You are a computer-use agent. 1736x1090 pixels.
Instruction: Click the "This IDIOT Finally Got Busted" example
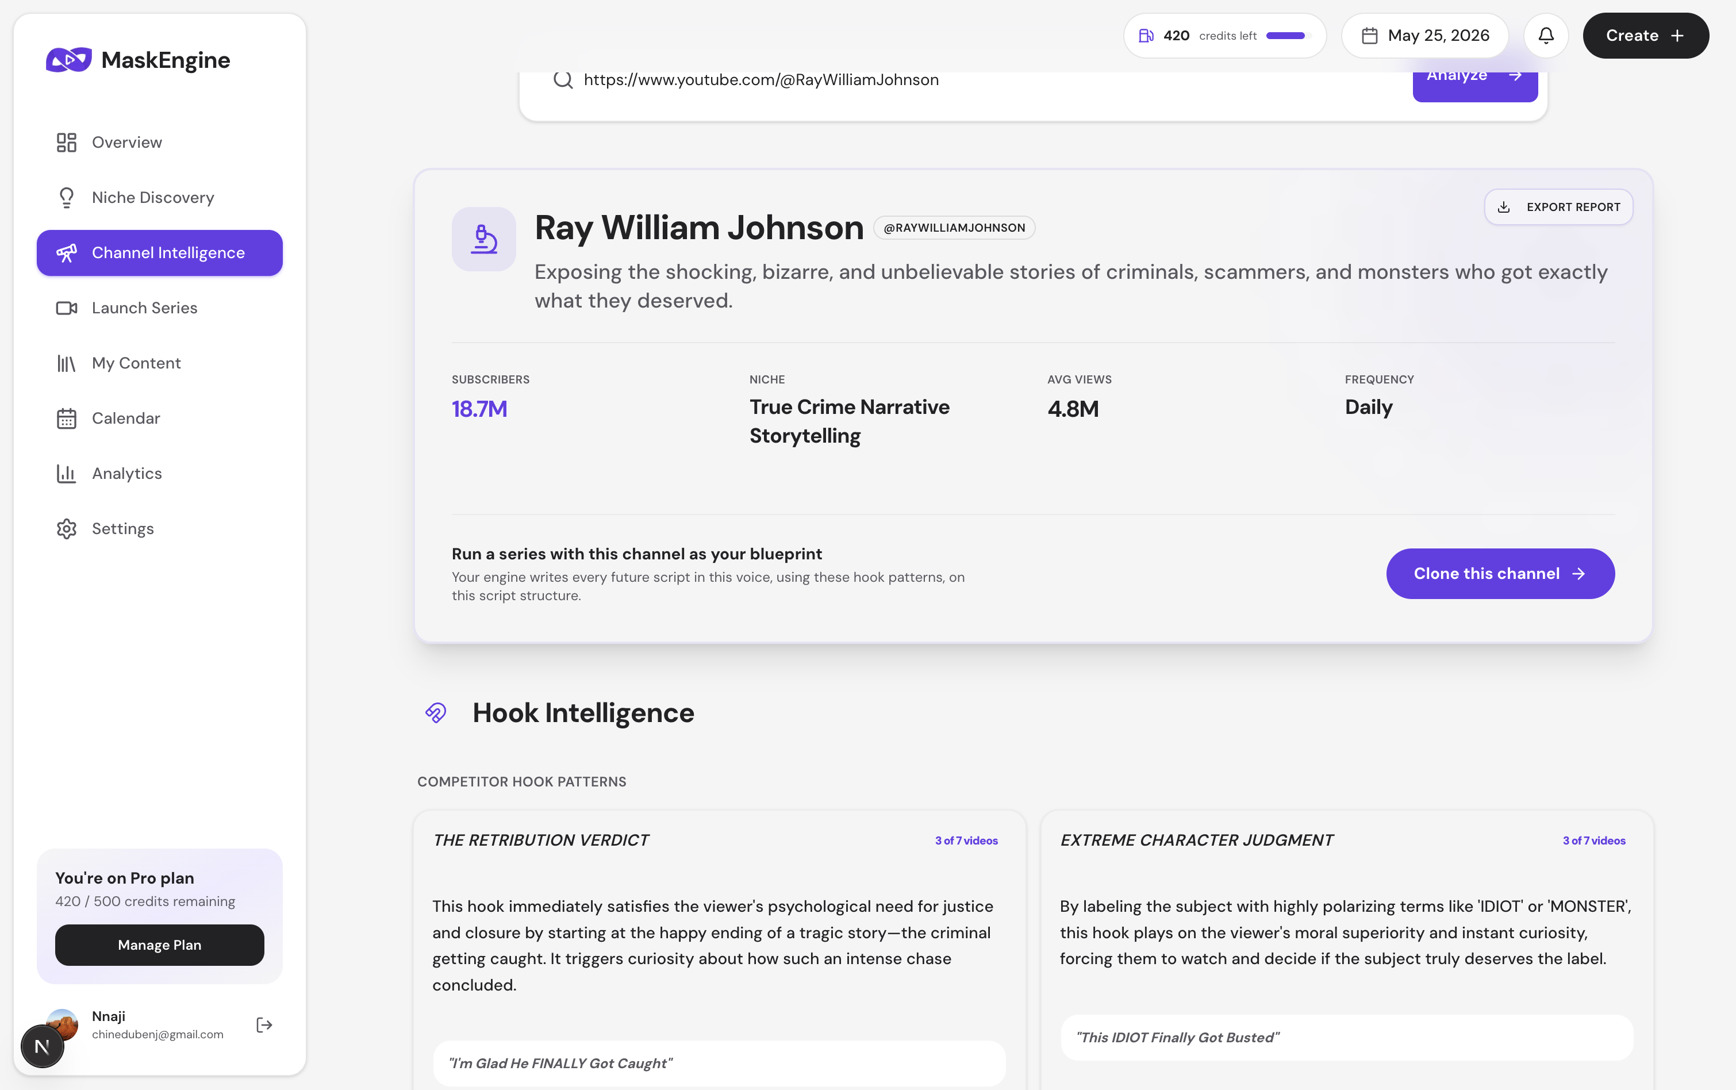1347,1038
